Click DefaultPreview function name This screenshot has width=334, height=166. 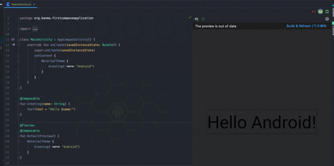[40, 136]
